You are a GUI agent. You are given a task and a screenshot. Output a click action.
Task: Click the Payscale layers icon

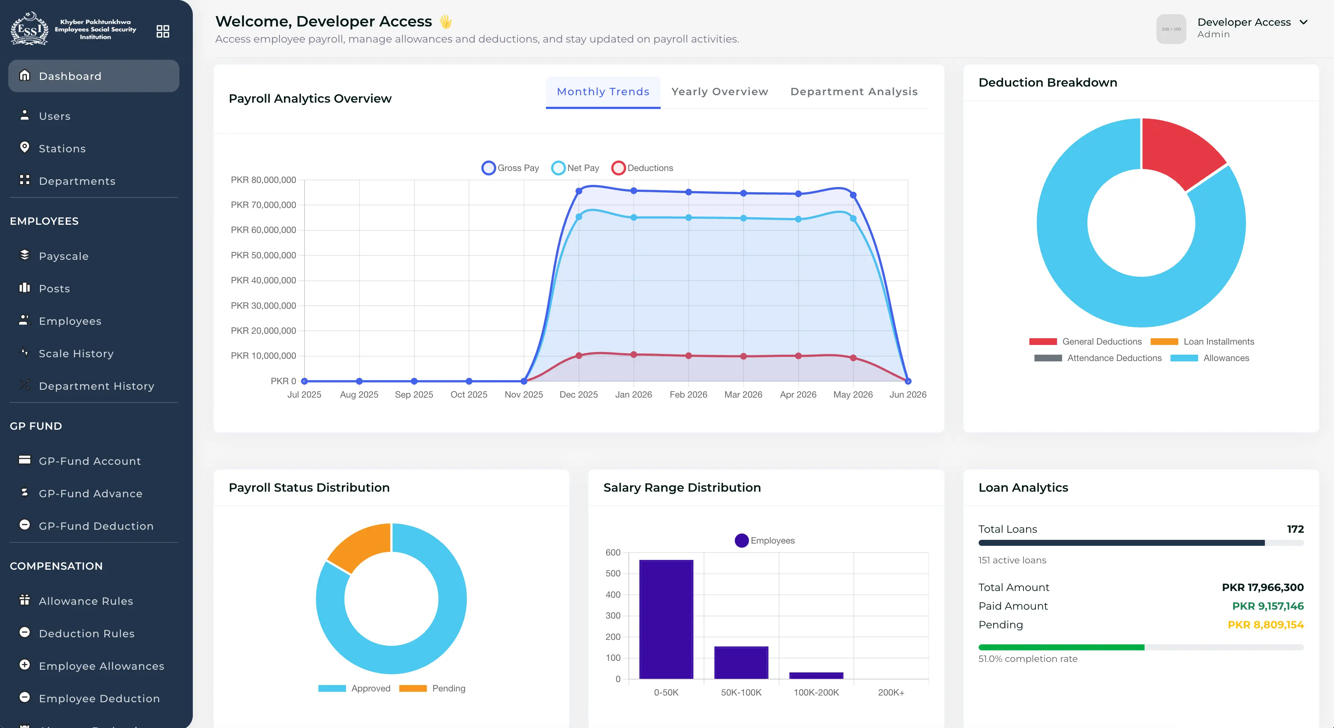24,255
